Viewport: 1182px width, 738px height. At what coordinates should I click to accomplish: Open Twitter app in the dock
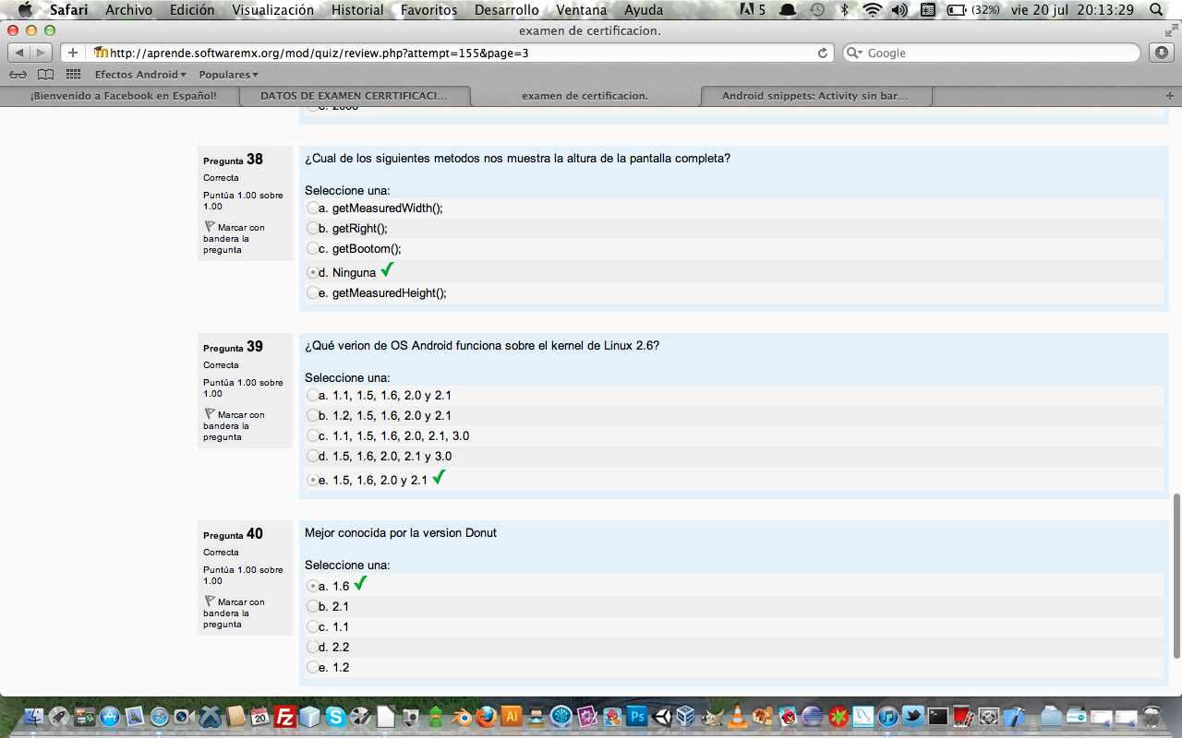(x=912, y=717)
